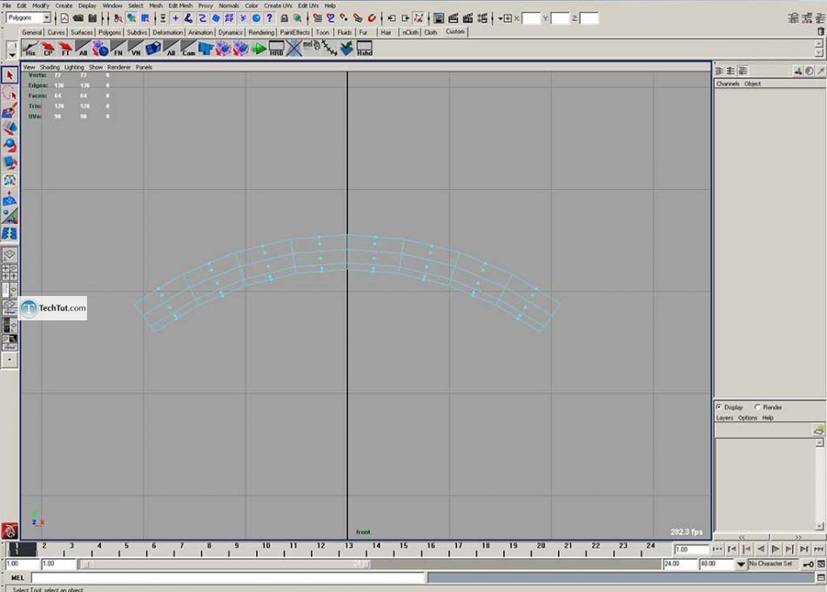This screenshot has height=592, width=827.
Task: Go to end of playback range
Action: 818,549
